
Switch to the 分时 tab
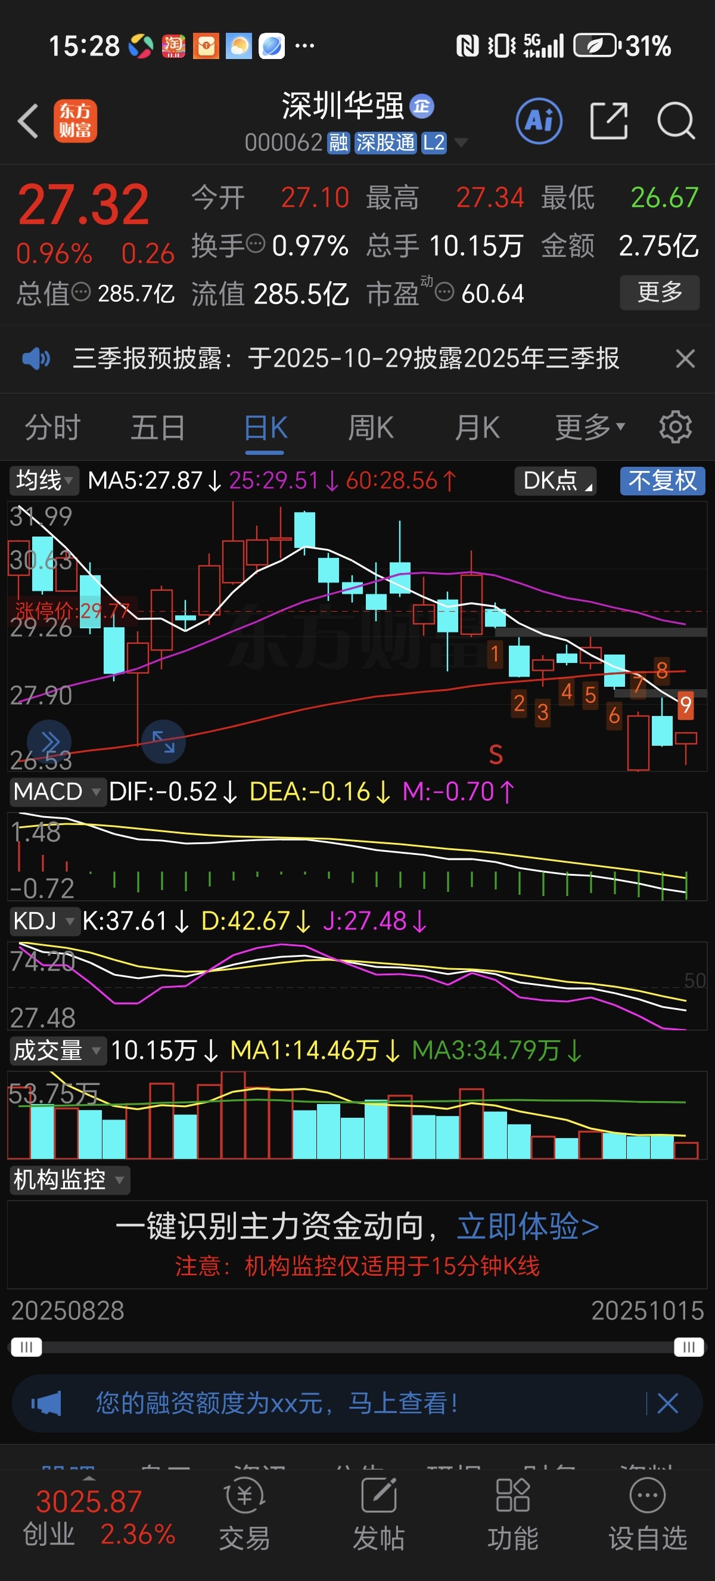pos(53,427)
